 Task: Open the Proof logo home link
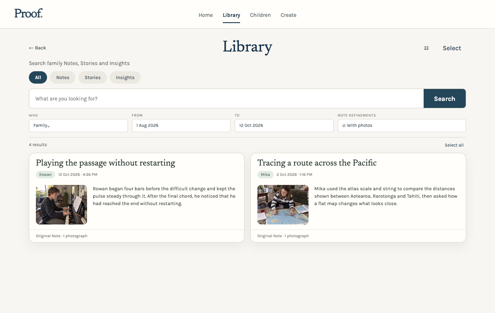click(x=28, y=13)
